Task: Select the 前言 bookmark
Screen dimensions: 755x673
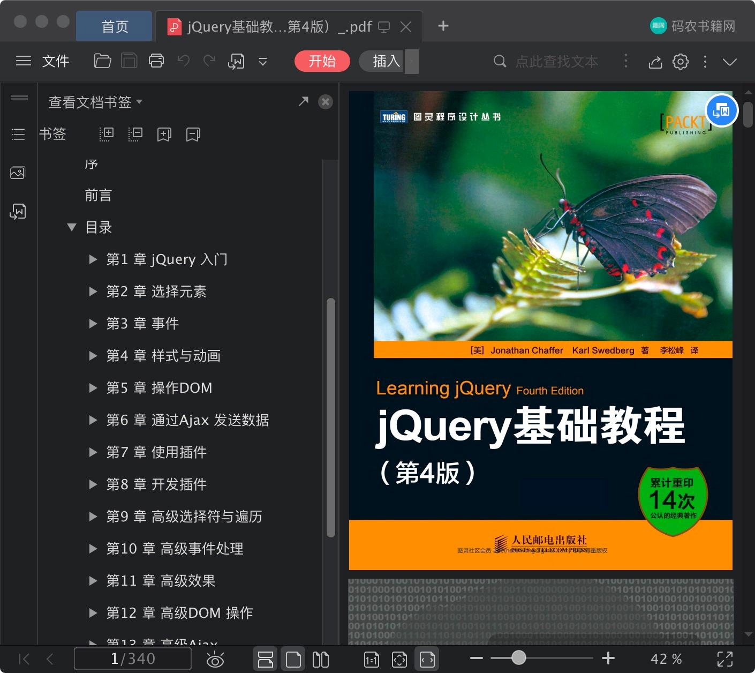Action: (x=99, y=196)
